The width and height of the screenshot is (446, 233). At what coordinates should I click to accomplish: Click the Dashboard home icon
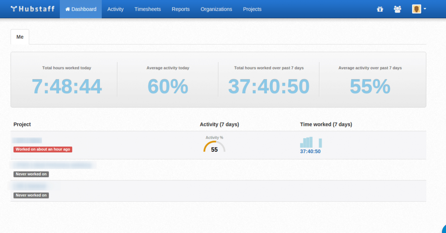[68, 9]
